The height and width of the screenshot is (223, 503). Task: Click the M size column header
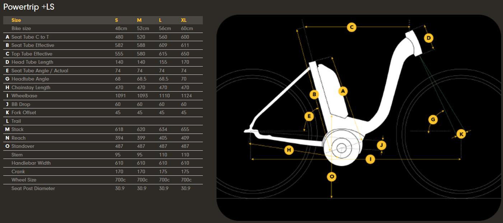point(139,20)
